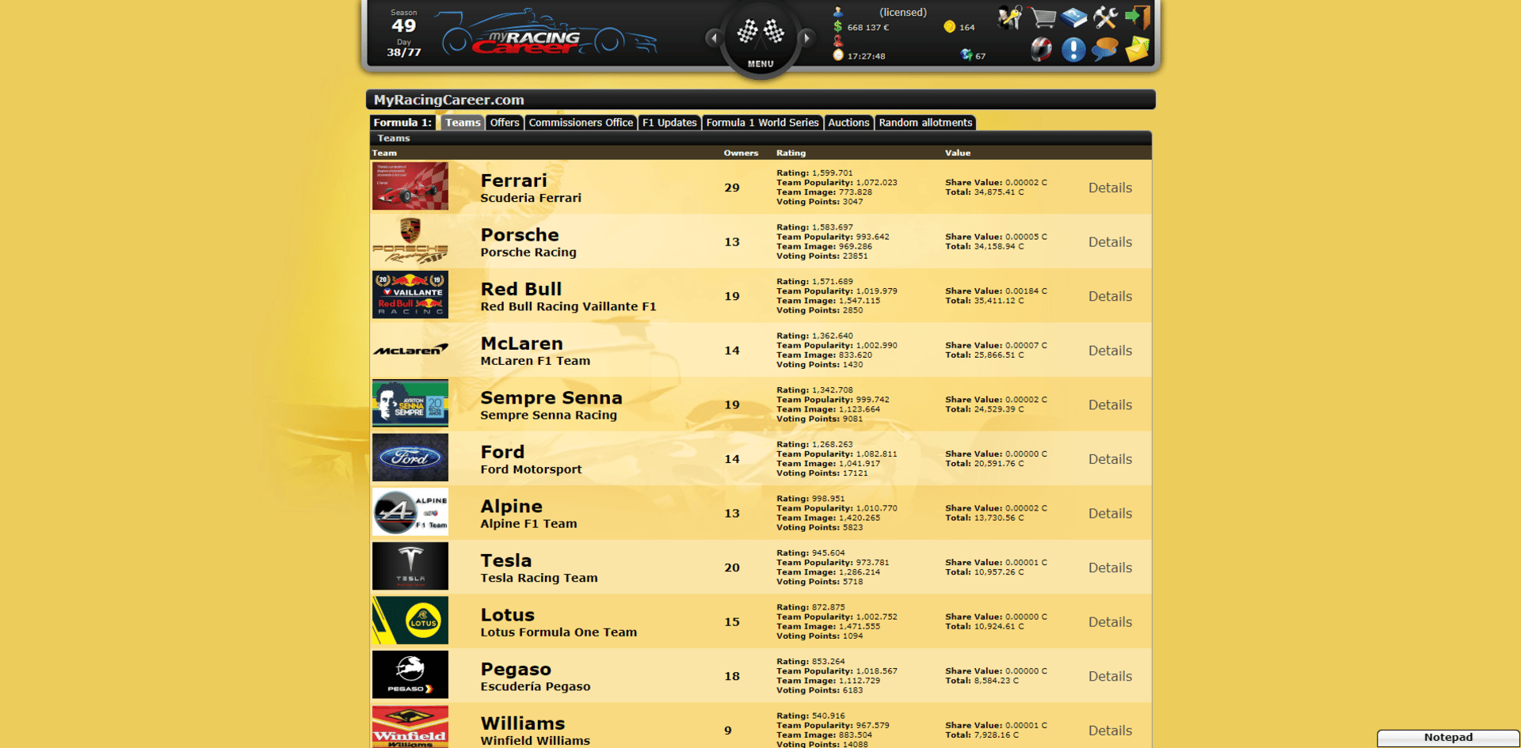This screenshot has height=748, width=1521.
Task: Click the 'Porsche Racing' team name
Action: click(x=528, y=252)
